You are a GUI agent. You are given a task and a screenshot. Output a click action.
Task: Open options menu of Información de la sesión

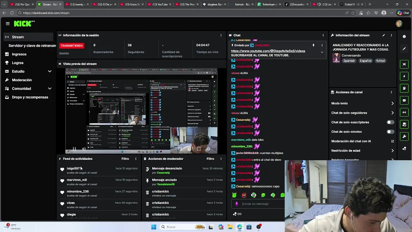tap(221, 35)
